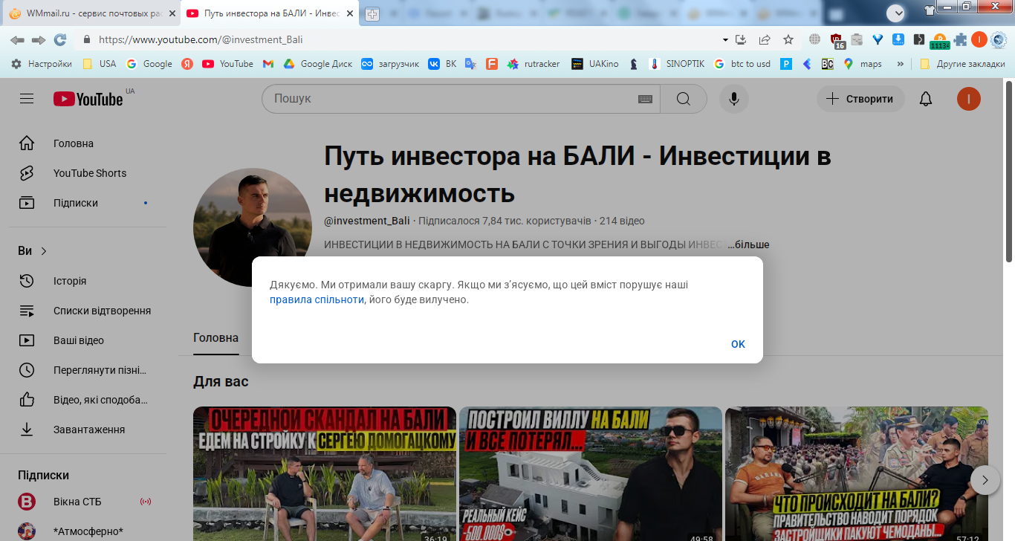
Task: Open the Google Диск bookmark
Action: point(317,64)
